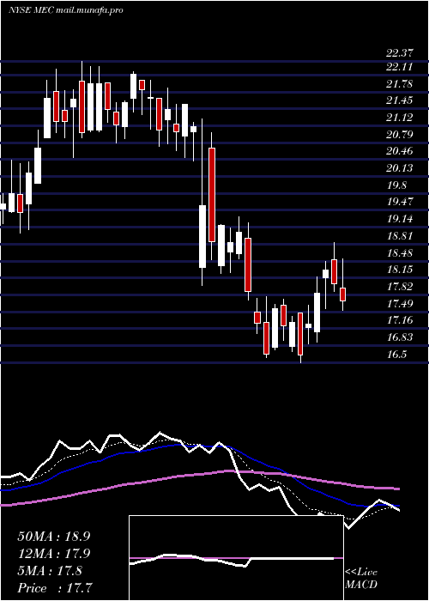Select the 20.46 price label
The width and height of the screenshot is (429, 601).
pyautogui.click(x=399, y=151)
